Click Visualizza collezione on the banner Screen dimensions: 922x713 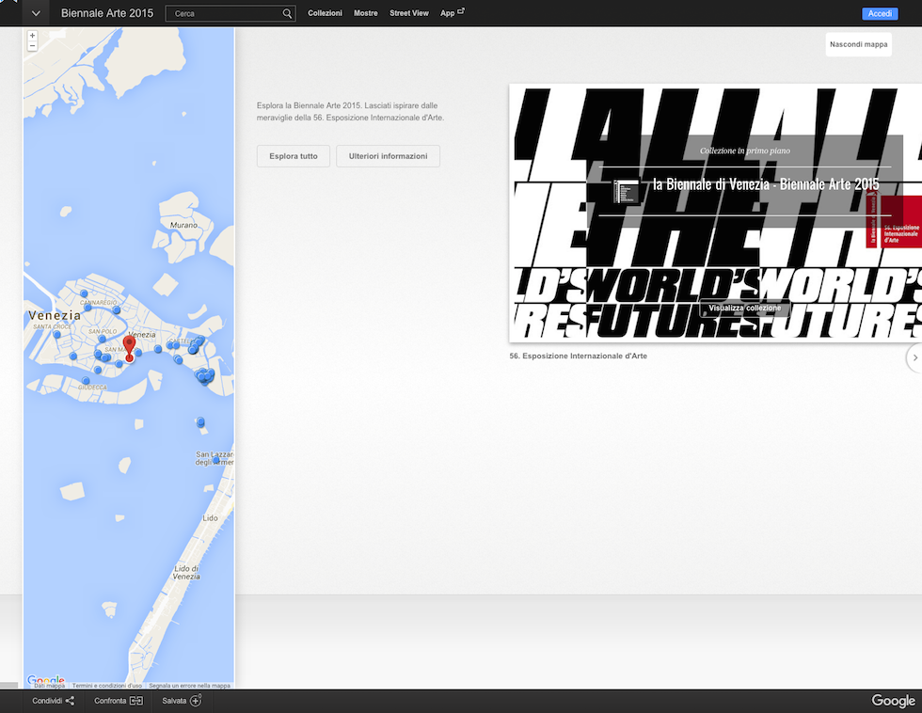pyautogui.click(x=744, y=308)
